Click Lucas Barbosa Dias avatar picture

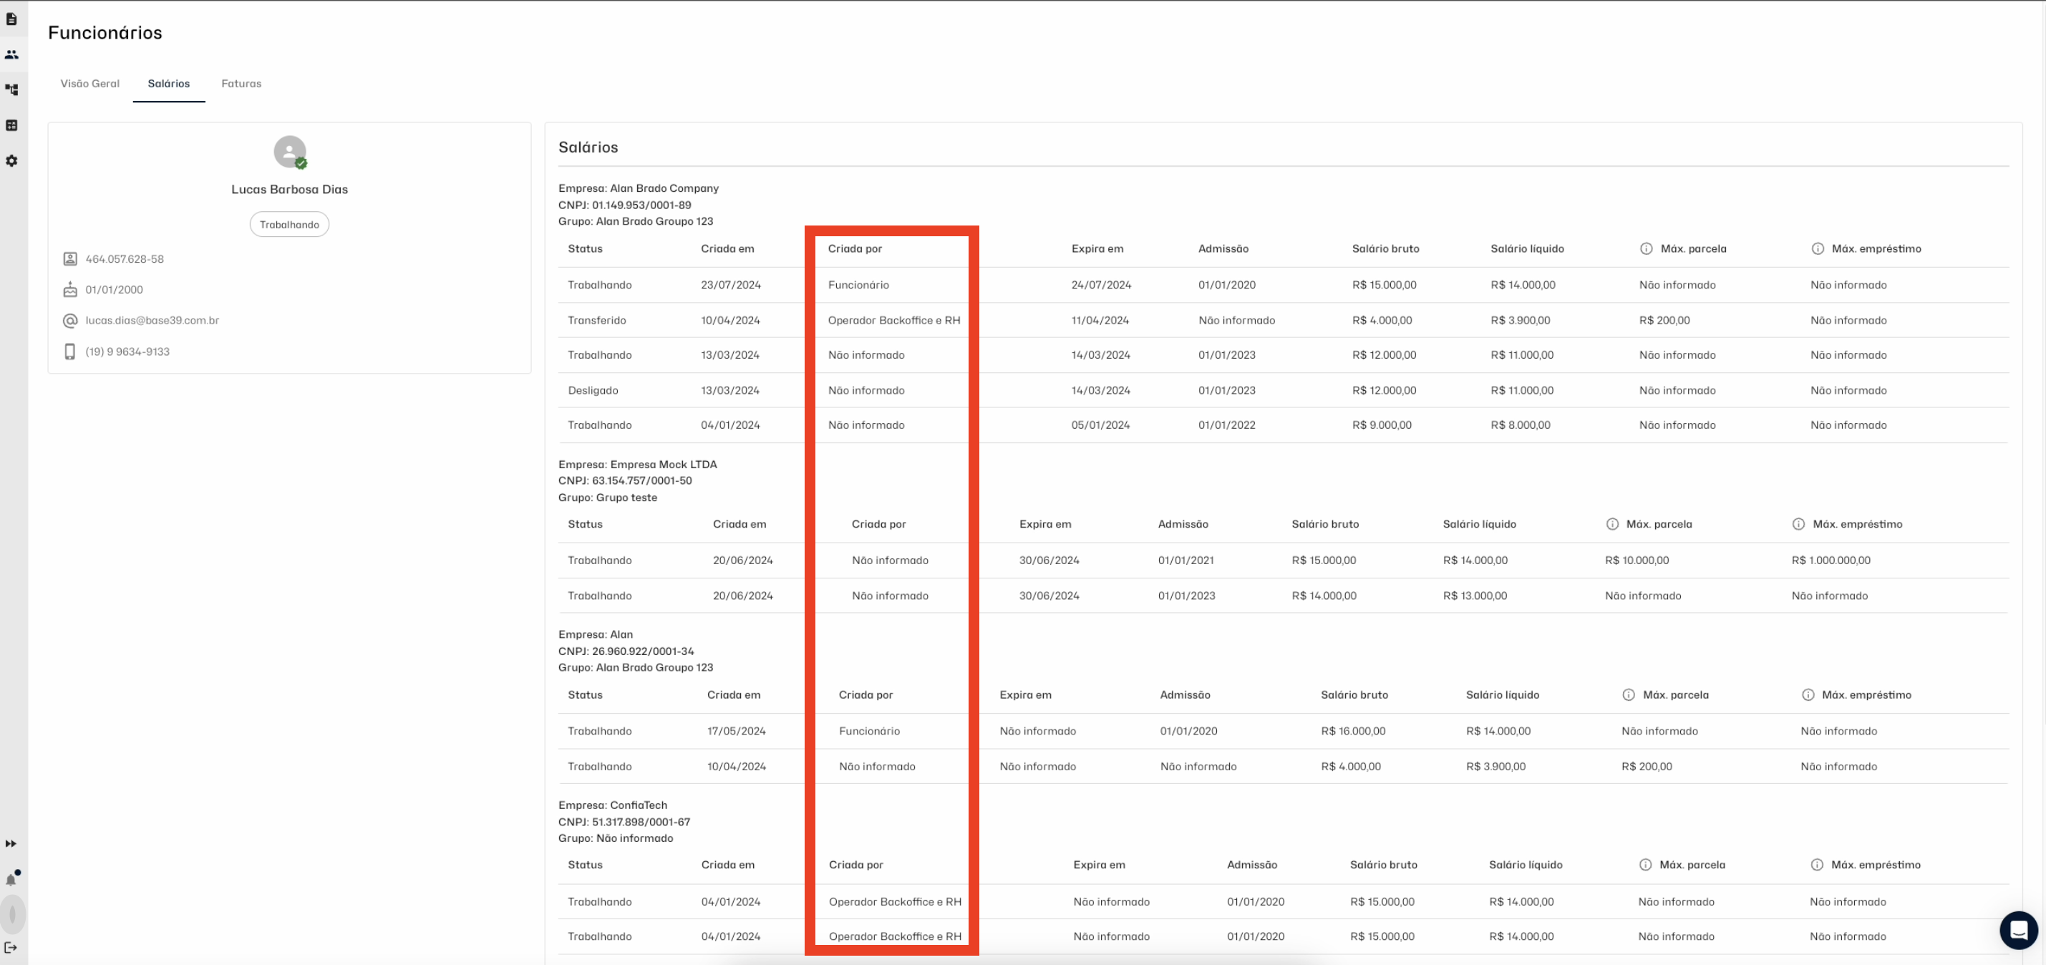[289, 151]
